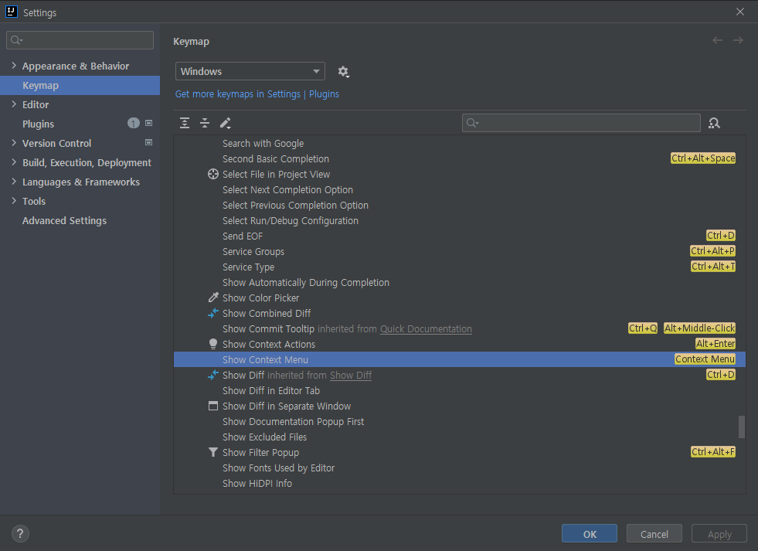Click the Ctrl+Alt+Space shortcut badge
The height and width of the screenshot is (551, 758).
(703, 158)
